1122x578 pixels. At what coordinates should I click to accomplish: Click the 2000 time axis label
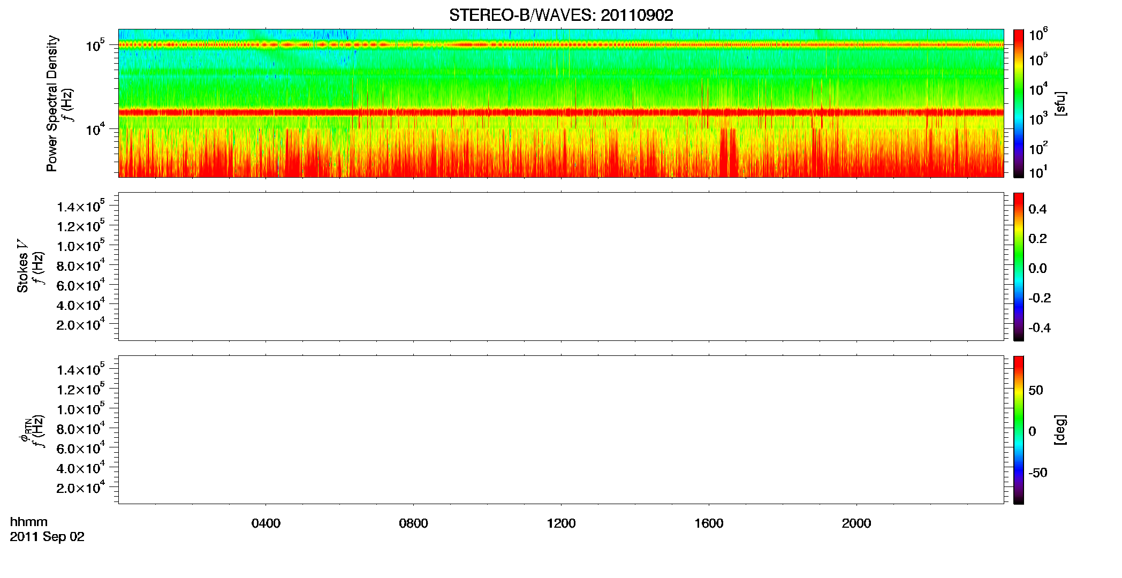tap(856, 523)
